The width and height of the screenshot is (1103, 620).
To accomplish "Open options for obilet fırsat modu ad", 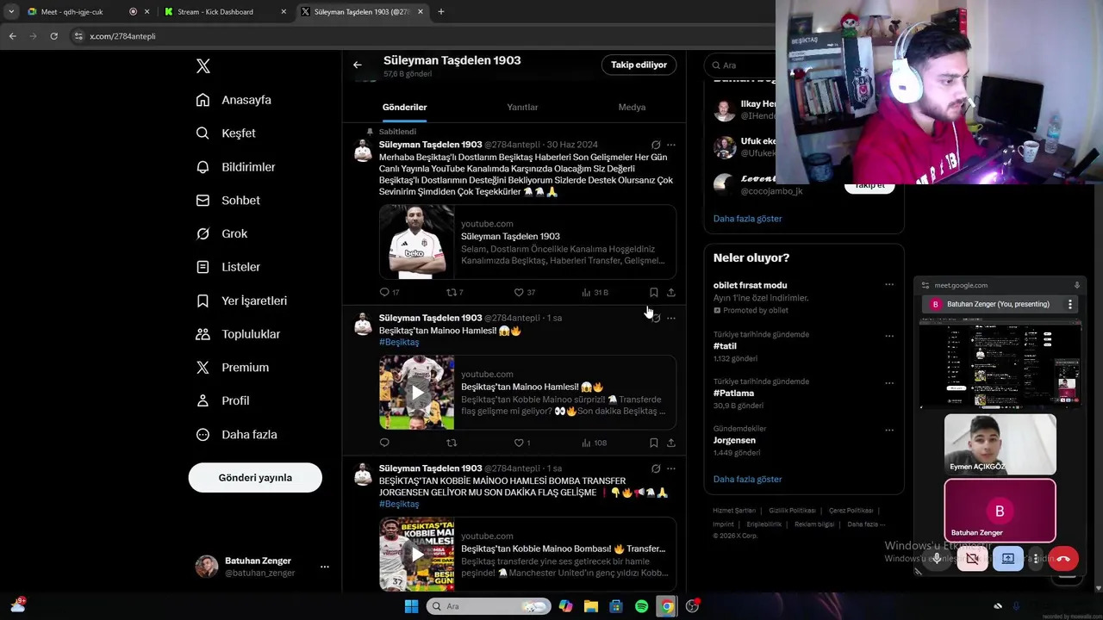I will (x=889, y=285).
